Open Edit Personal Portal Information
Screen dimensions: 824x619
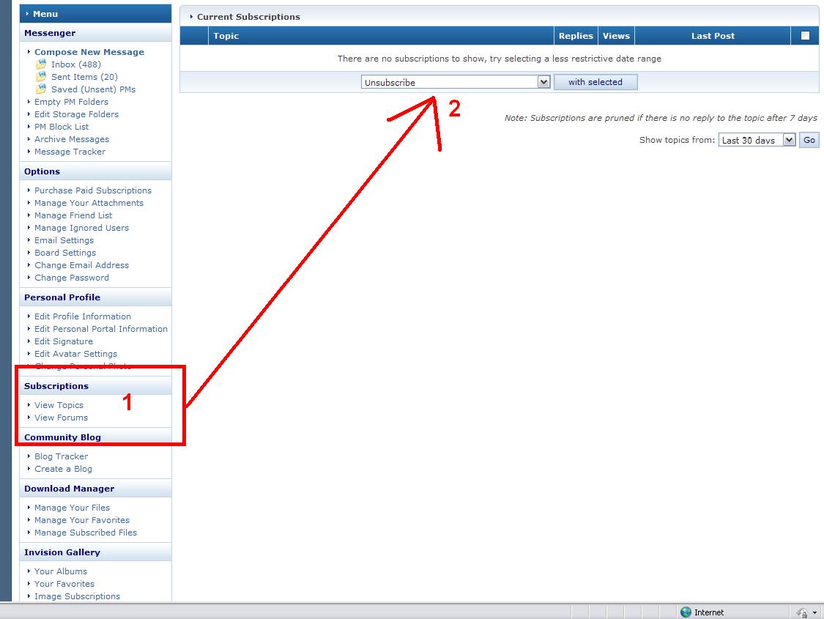coord(101,329)
